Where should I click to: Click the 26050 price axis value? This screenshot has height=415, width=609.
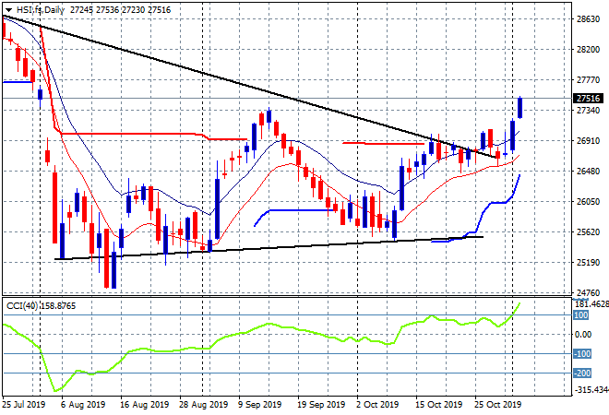588,201
